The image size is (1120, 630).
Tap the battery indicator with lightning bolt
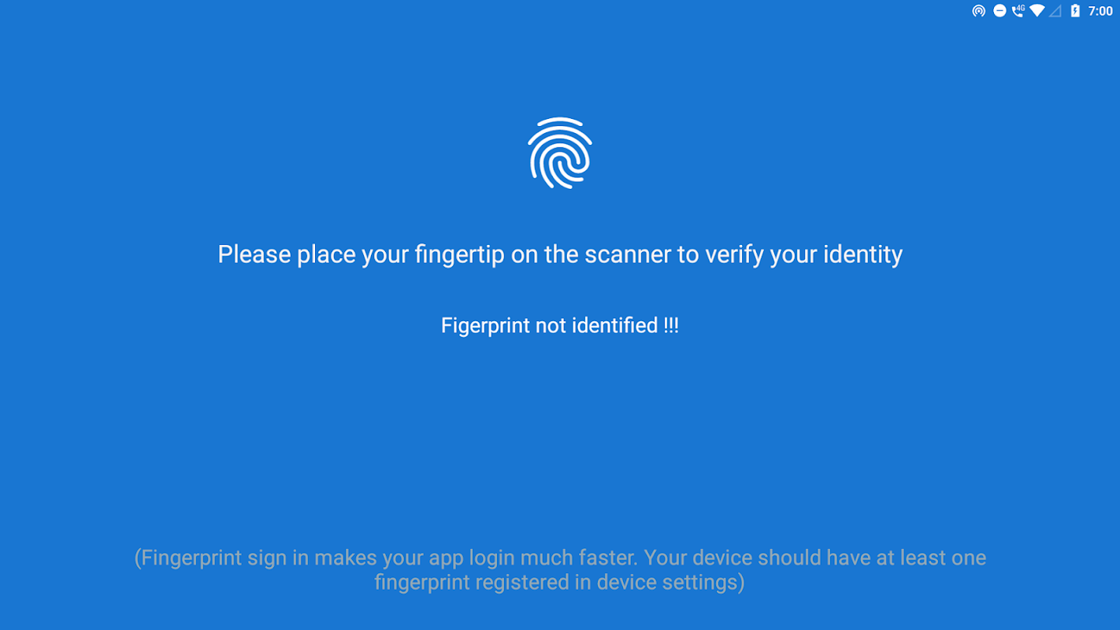pyautogui.click(x=1075, y=11)
